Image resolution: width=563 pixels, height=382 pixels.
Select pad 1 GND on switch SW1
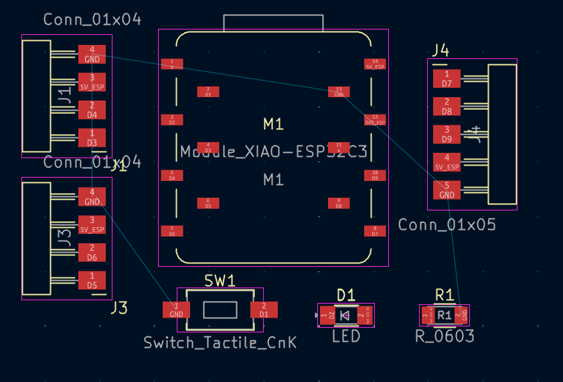[176, 310]
